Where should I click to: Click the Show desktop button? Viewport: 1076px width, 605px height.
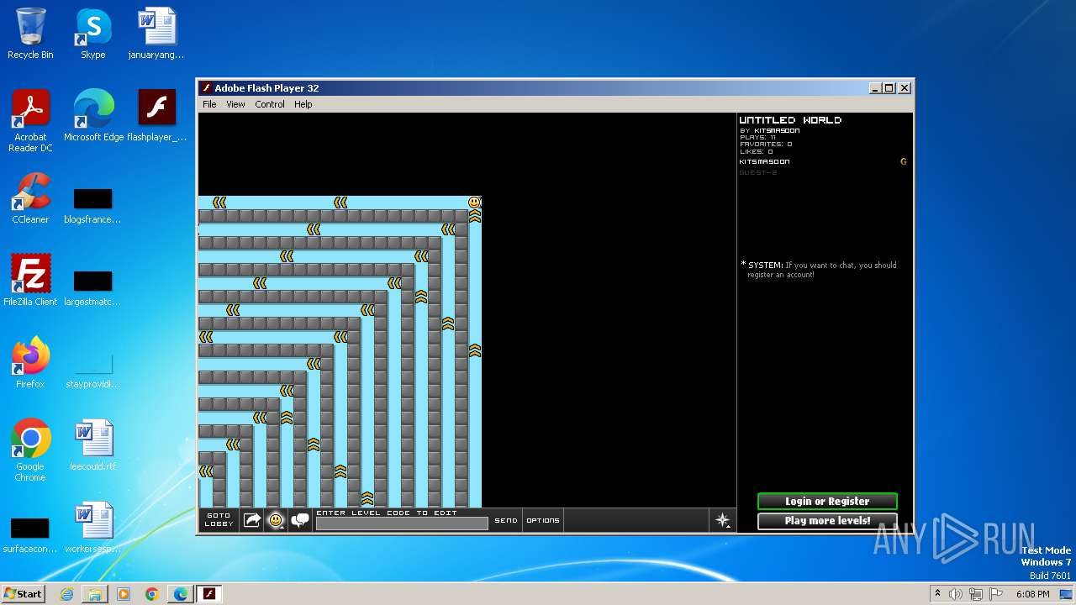(x=1068, y=594)
